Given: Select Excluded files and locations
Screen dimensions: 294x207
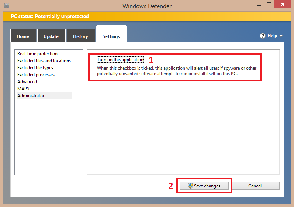Looking at the screenshot, I should point(44,61).
